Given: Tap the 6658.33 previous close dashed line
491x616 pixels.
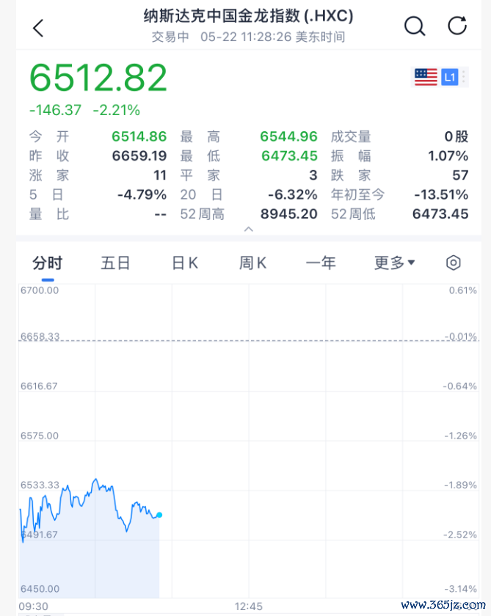Looking at the screenshot, I should pos(249,340).
